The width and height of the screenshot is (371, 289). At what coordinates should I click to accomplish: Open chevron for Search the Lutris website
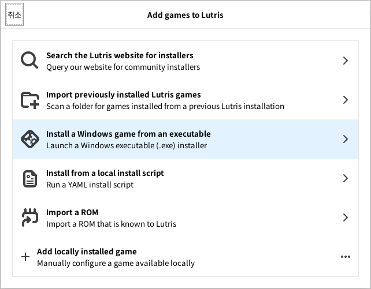pos(346,61)
